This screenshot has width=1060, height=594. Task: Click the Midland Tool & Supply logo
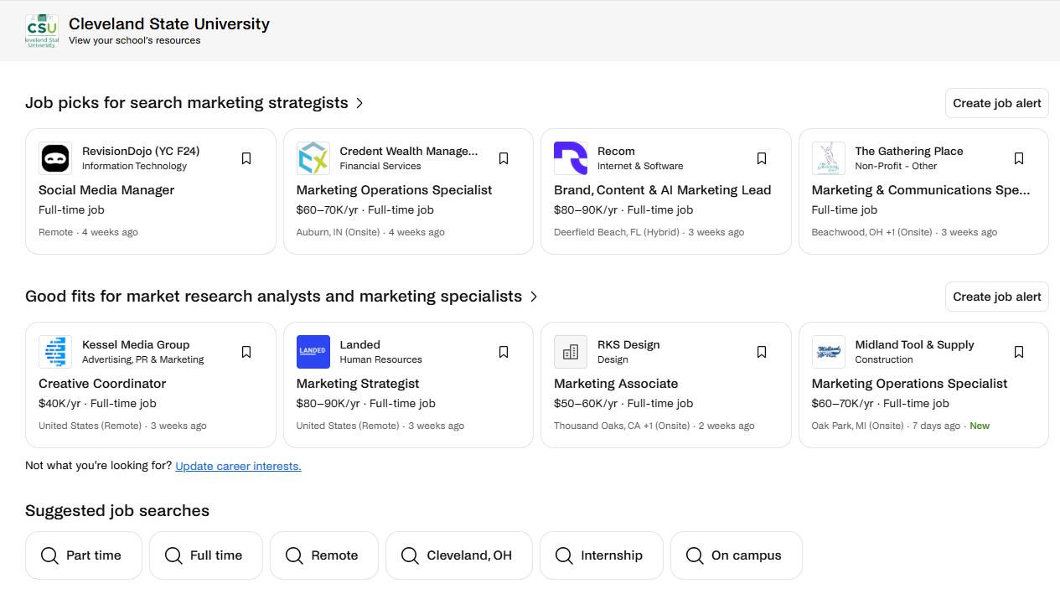829,352
